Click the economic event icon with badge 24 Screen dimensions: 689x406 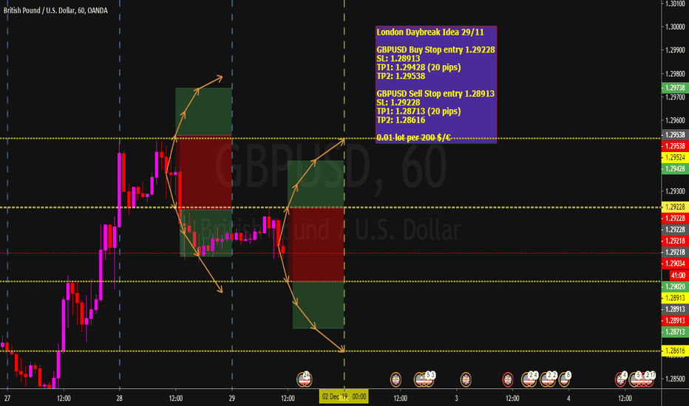[305, 378]
